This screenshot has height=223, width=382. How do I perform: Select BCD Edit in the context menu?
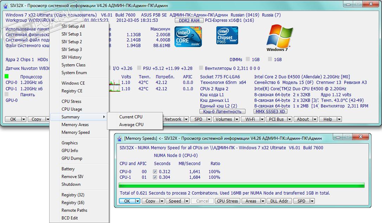click(x=70, y=218)
